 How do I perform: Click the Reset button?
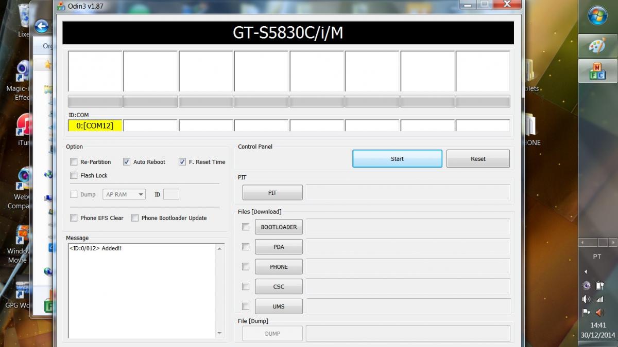coord(478,159)
